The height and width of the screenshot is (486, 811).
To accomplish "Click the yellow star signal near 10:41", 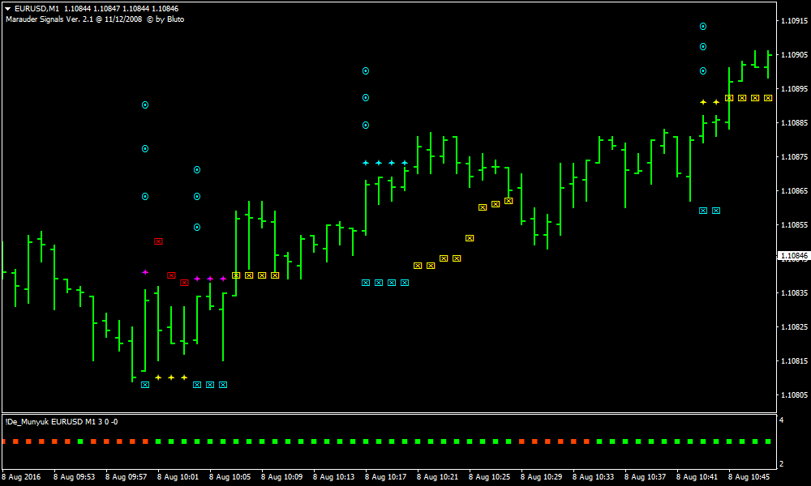I will 702,103.
